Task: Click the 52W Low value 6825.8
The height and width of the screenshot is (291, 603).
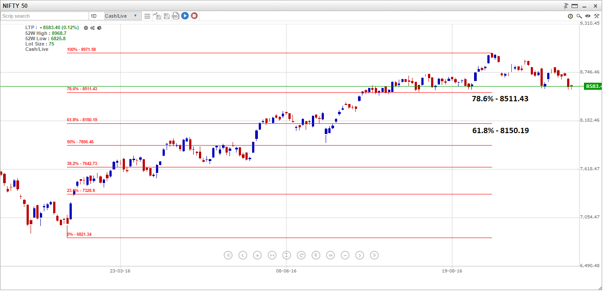Action: (x=58, y=38)
